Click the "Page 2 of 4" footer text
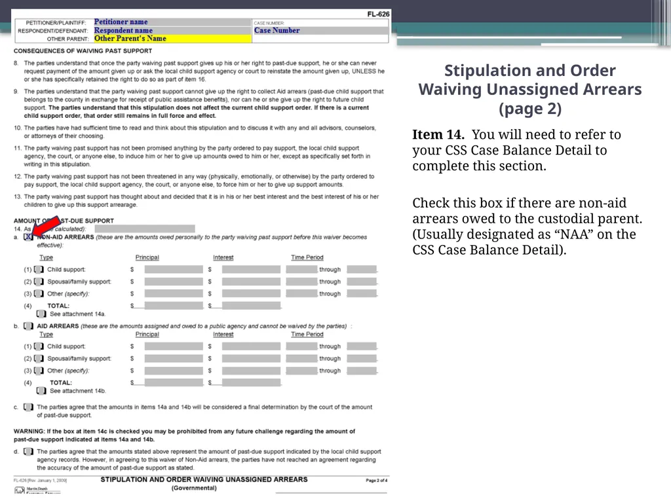This screenshot has width=671, height=503. [377, 481]
